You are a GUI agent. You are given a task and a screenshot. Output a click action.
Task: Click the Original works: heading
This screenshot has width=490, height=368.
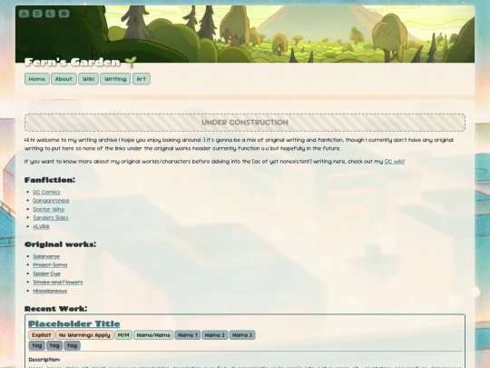(60, 244)
